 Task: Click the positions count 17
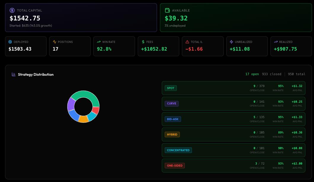55,49
